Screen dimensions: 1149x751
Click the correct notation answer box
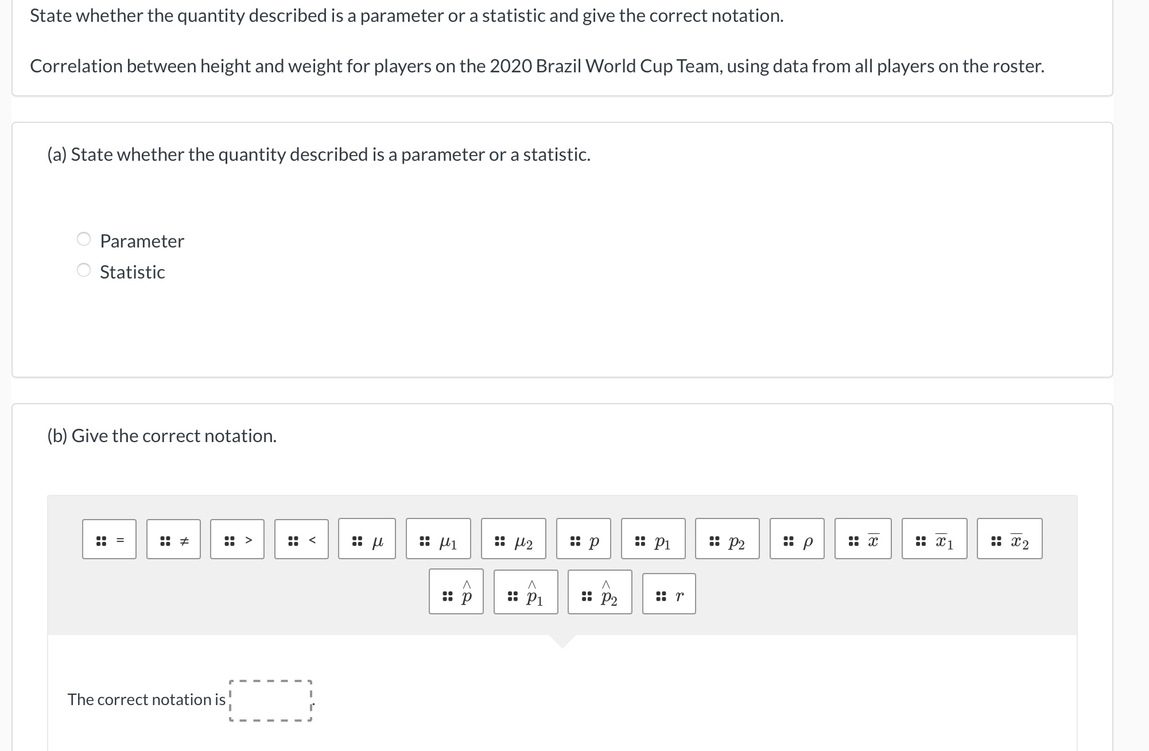pyautogui.click(x=269, y=699)
